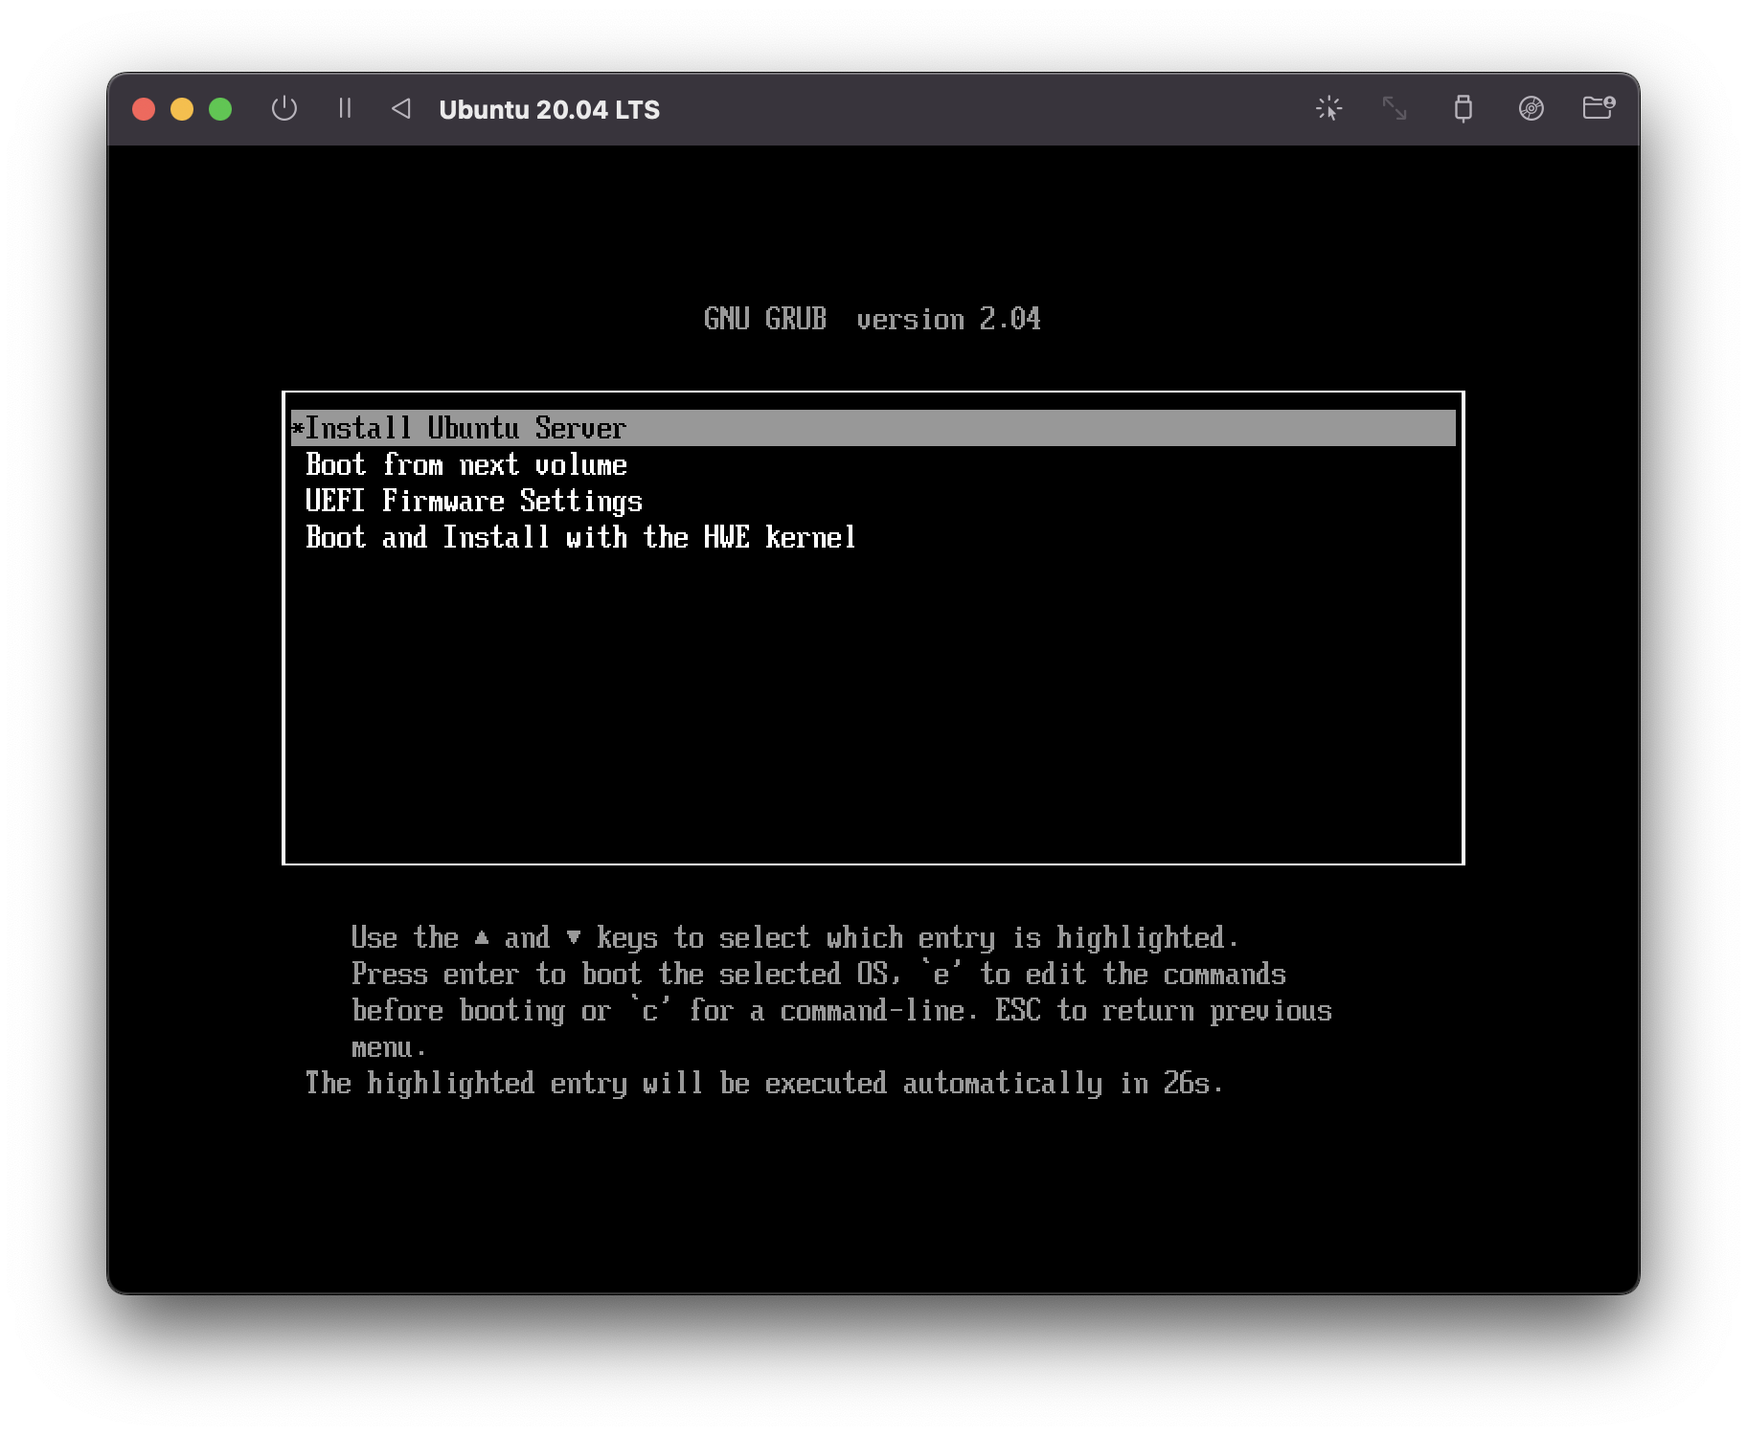The image size is (1747, 1436).
Task: Minimize the VM window with yellow button
Action: click(182, 109)
